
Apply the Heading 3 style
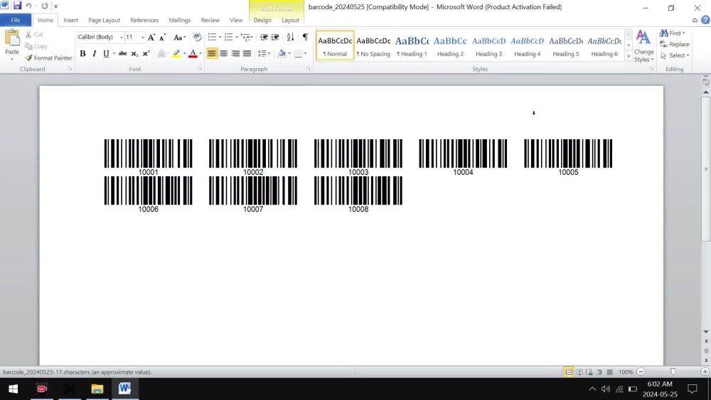pyautogui.click(x=489, y=45)
